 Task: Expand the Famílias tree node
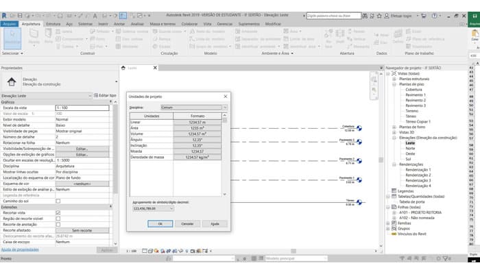[388, 223]
